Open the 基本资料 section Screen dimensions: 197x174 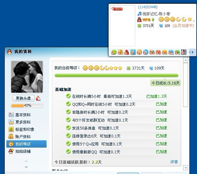coord(26,115)
